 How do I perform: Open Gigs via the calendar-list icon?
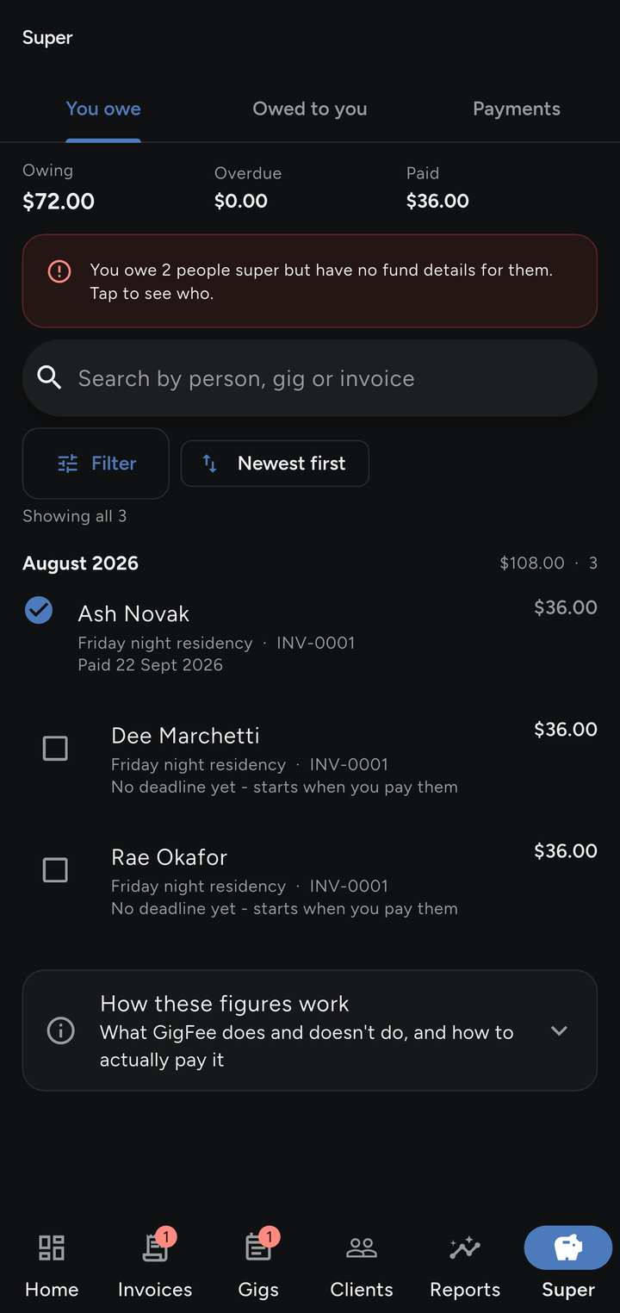pos(258,1248)
